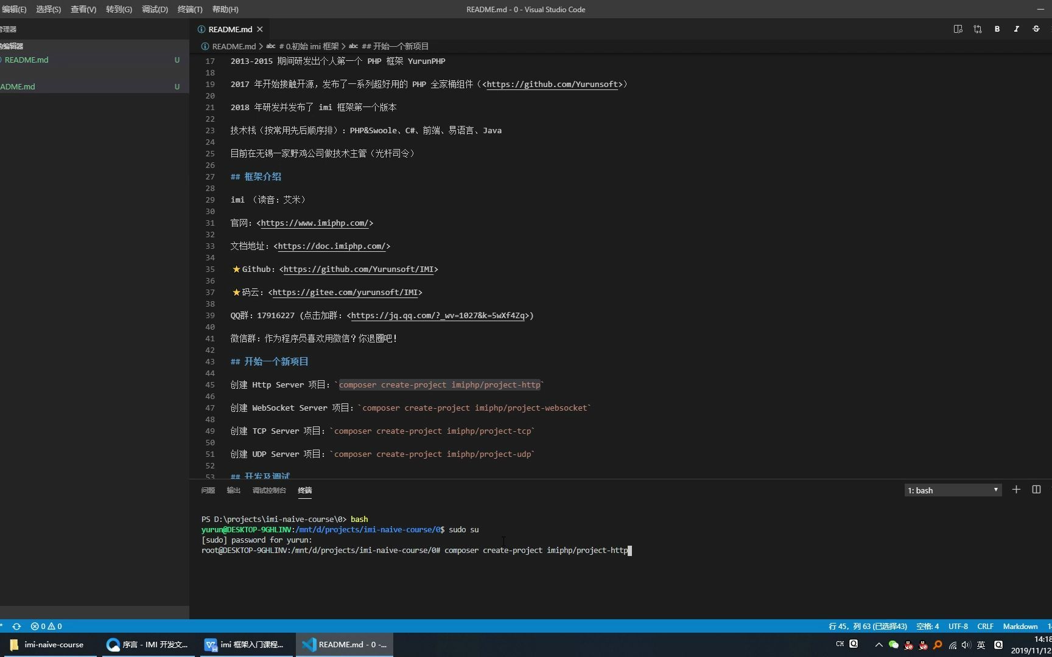Change indentation via 空格: 4
The height and width of the screenshot is (657, 1052).
(928, 626)
